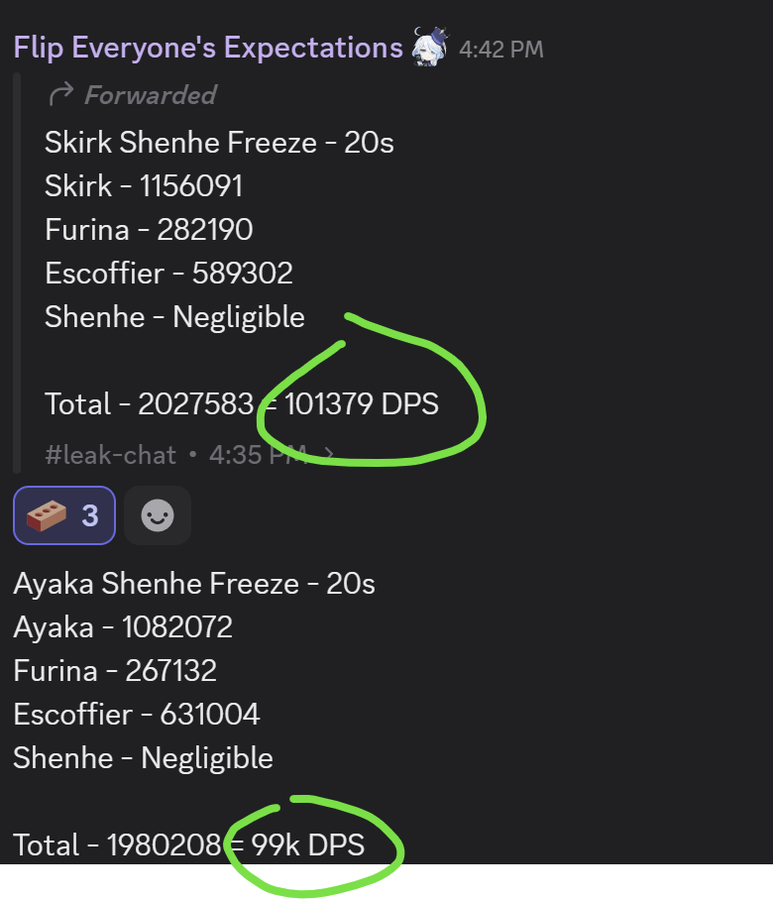Click the 4:42 PM message timestamp

501,50
